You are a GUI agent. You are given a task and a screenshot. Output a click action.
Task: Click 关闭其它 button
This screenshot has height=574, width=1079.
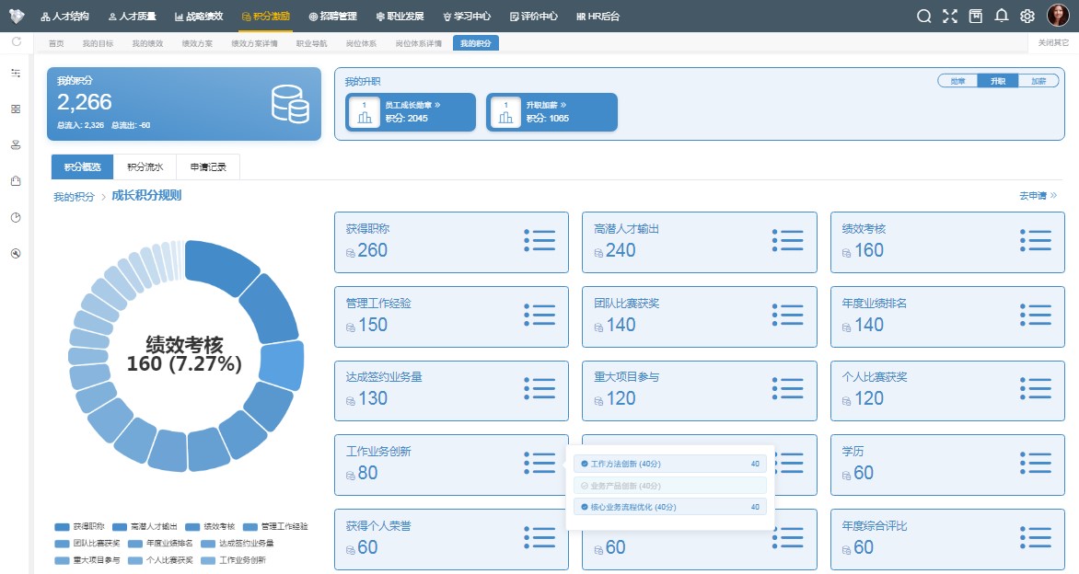click(1053, 43)
